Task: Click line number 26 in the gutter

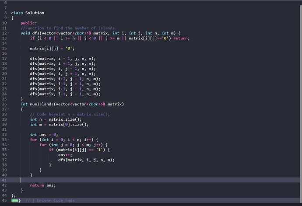Action: coord(4,104)
